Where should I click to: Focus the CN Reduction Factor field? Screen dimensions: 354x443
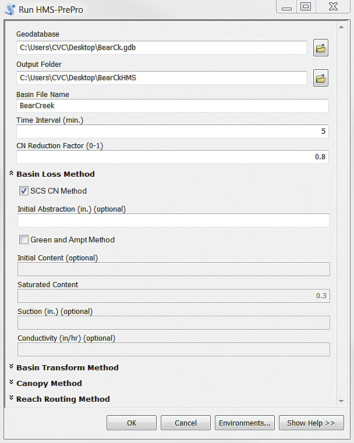(172, 157)
